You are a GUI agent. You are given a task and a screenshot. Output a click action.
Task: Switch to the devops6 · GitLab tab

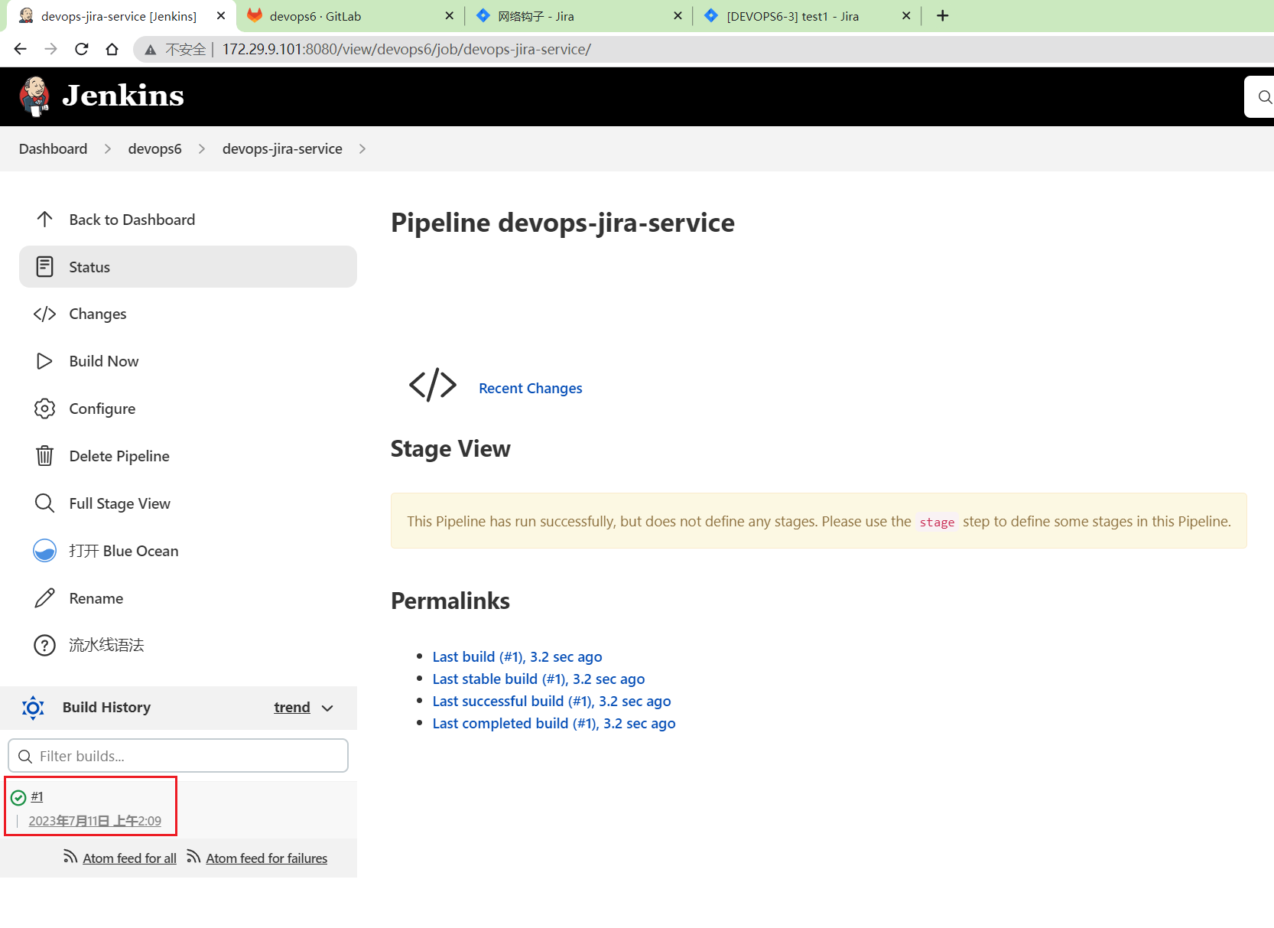pos(349,16)
